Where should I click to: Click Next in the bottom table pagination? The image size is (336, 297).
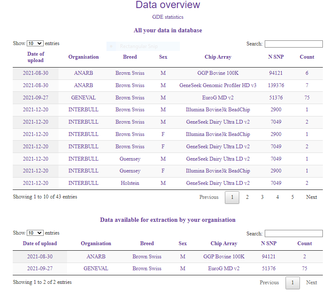[311, 283]
